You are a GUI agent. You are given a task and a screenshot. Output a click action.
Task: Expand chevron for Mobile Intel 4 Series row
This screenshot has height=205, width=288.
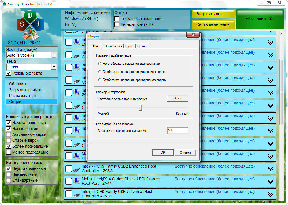[271, 182]
